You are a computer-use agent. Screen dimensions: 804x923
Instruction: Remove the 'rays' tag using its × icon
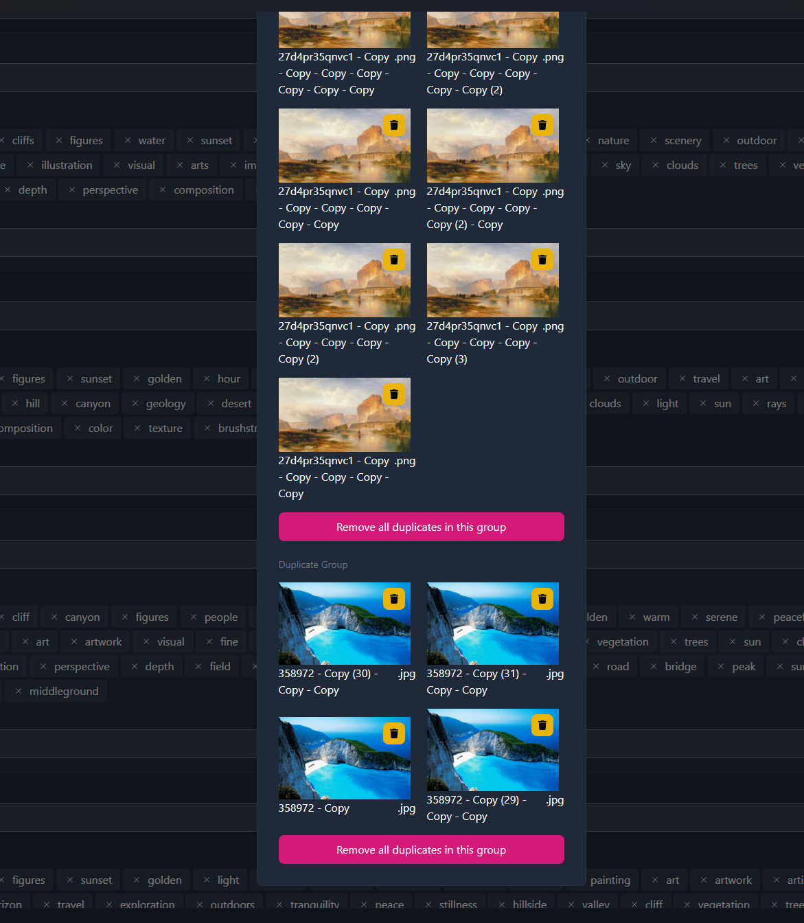click(756, 404)
